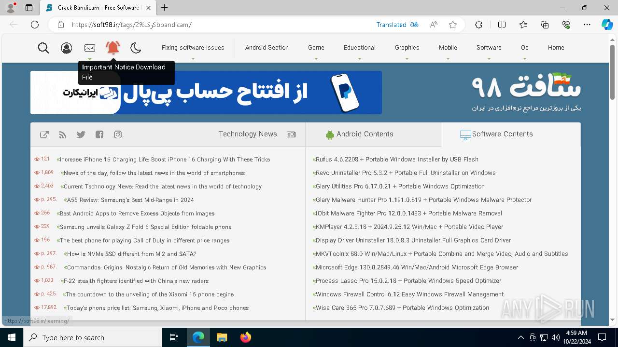Open the iPhone 16 Charging Life article
618x347 pixels.
tap(165, 160)
